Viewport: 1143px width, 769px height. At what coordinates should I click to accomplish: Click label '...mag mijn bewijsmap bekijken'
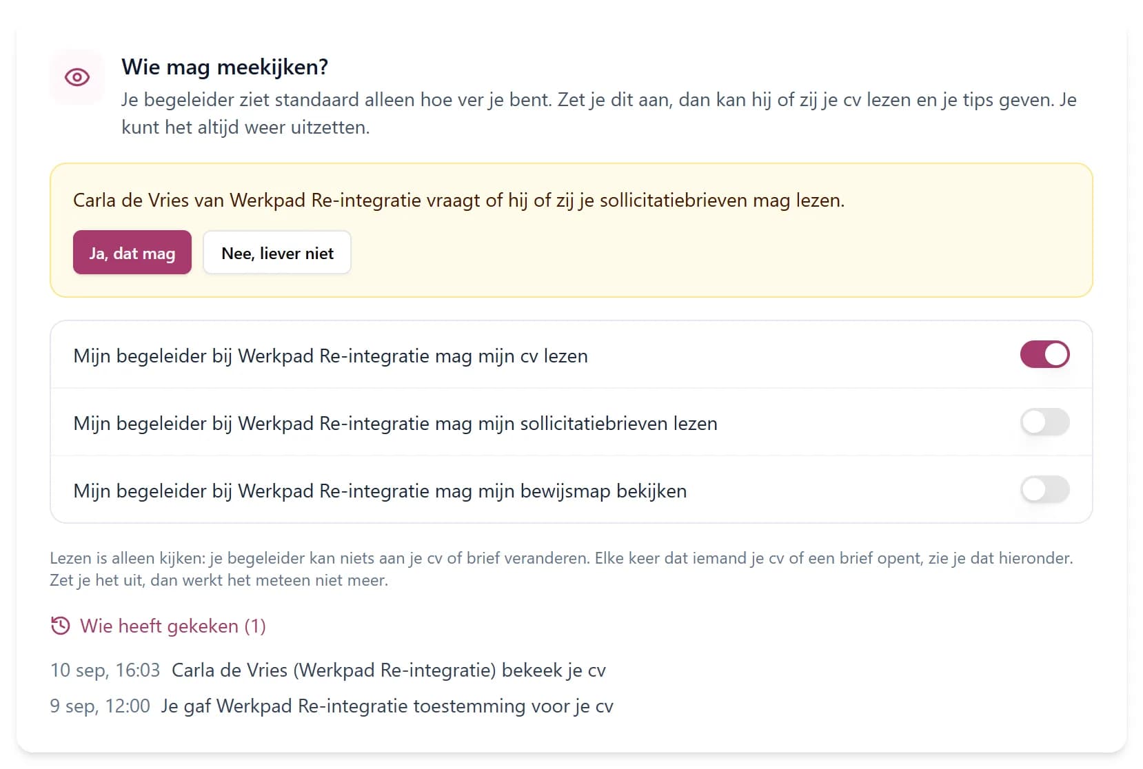pyautogui.click(x=380, y=491)
